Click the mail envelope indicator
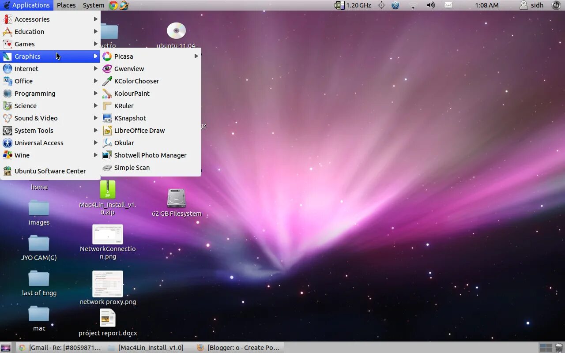The height and width of the screenshot is (353, 565). tap(448, 5)
